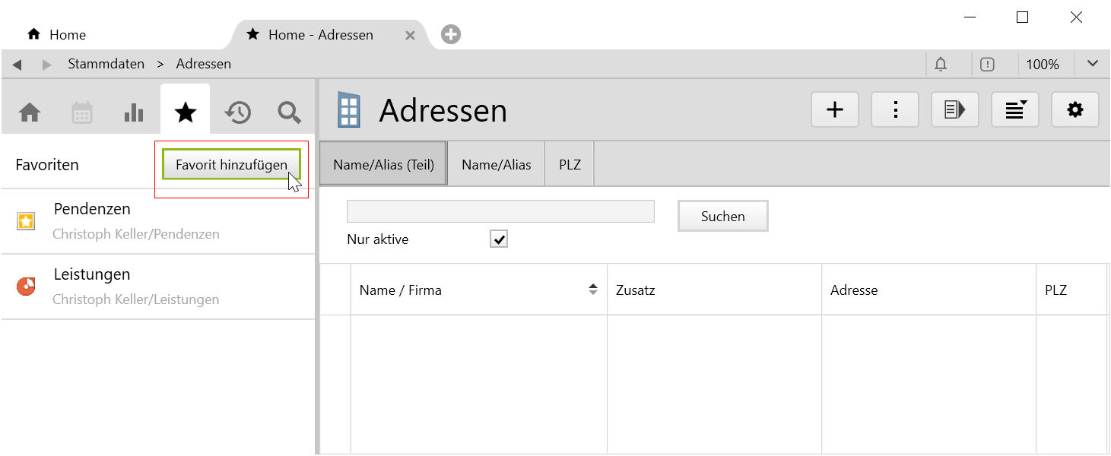Switch to the Name/Alias search tab

(496, 164)
